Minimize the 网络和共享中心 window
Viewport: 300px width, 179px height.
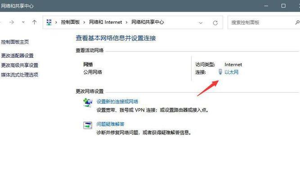[x=266, y=6]
